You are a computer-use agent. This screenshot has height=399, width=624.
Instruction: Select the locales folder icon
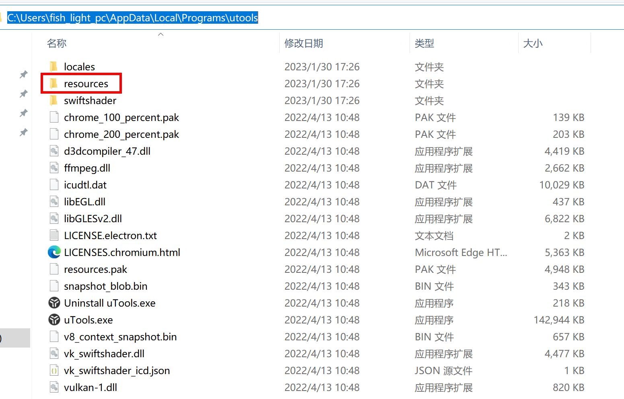(x=54, y=66)
